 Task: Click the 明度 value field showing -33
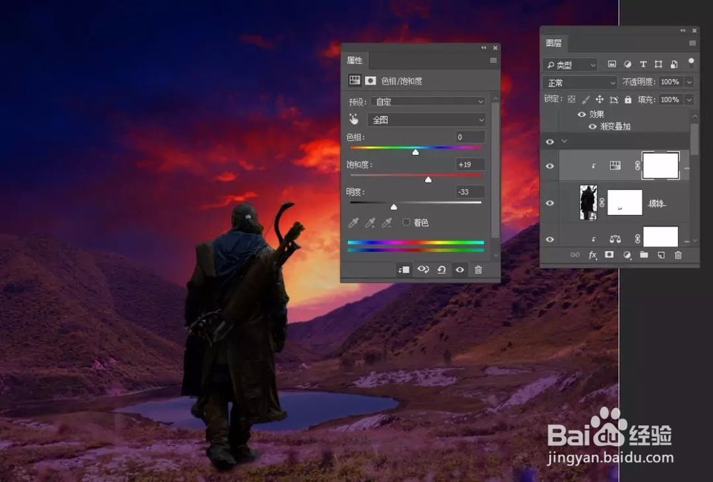pos(471,192)
